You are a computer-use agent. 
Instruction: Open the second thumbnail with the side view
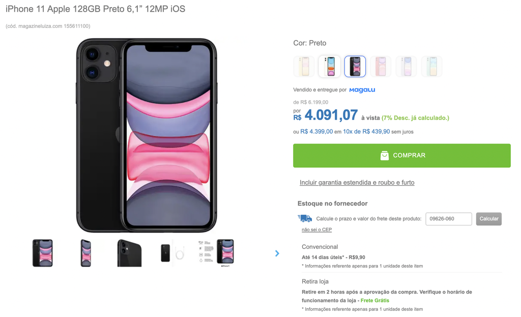[x=85, y=253]
